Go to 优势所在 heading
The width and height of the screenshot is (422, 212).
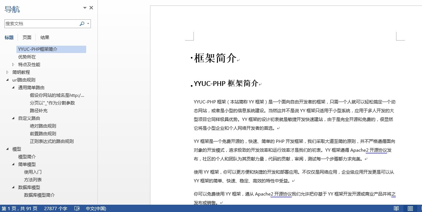(27, 57)
